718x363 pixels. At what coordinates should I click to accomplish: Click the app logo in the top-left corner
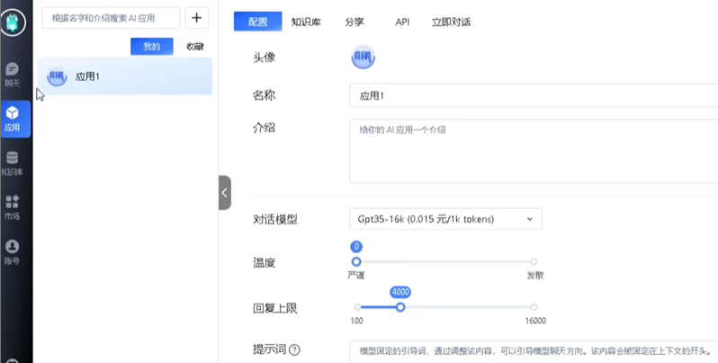coord(15,22)
